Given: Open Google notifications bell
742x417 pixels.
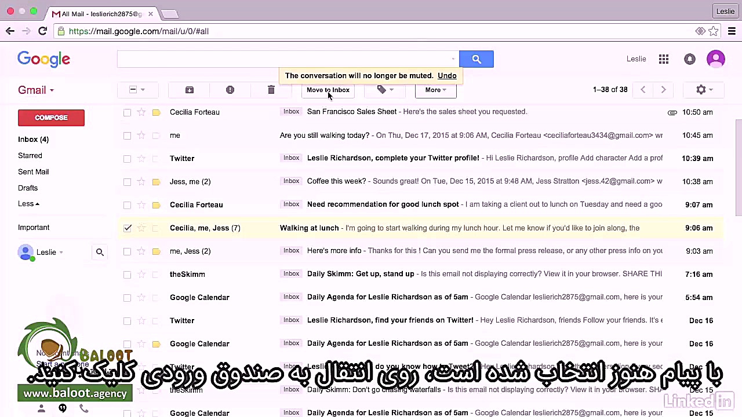Looking at the screenshot, I should coord(689,58).
